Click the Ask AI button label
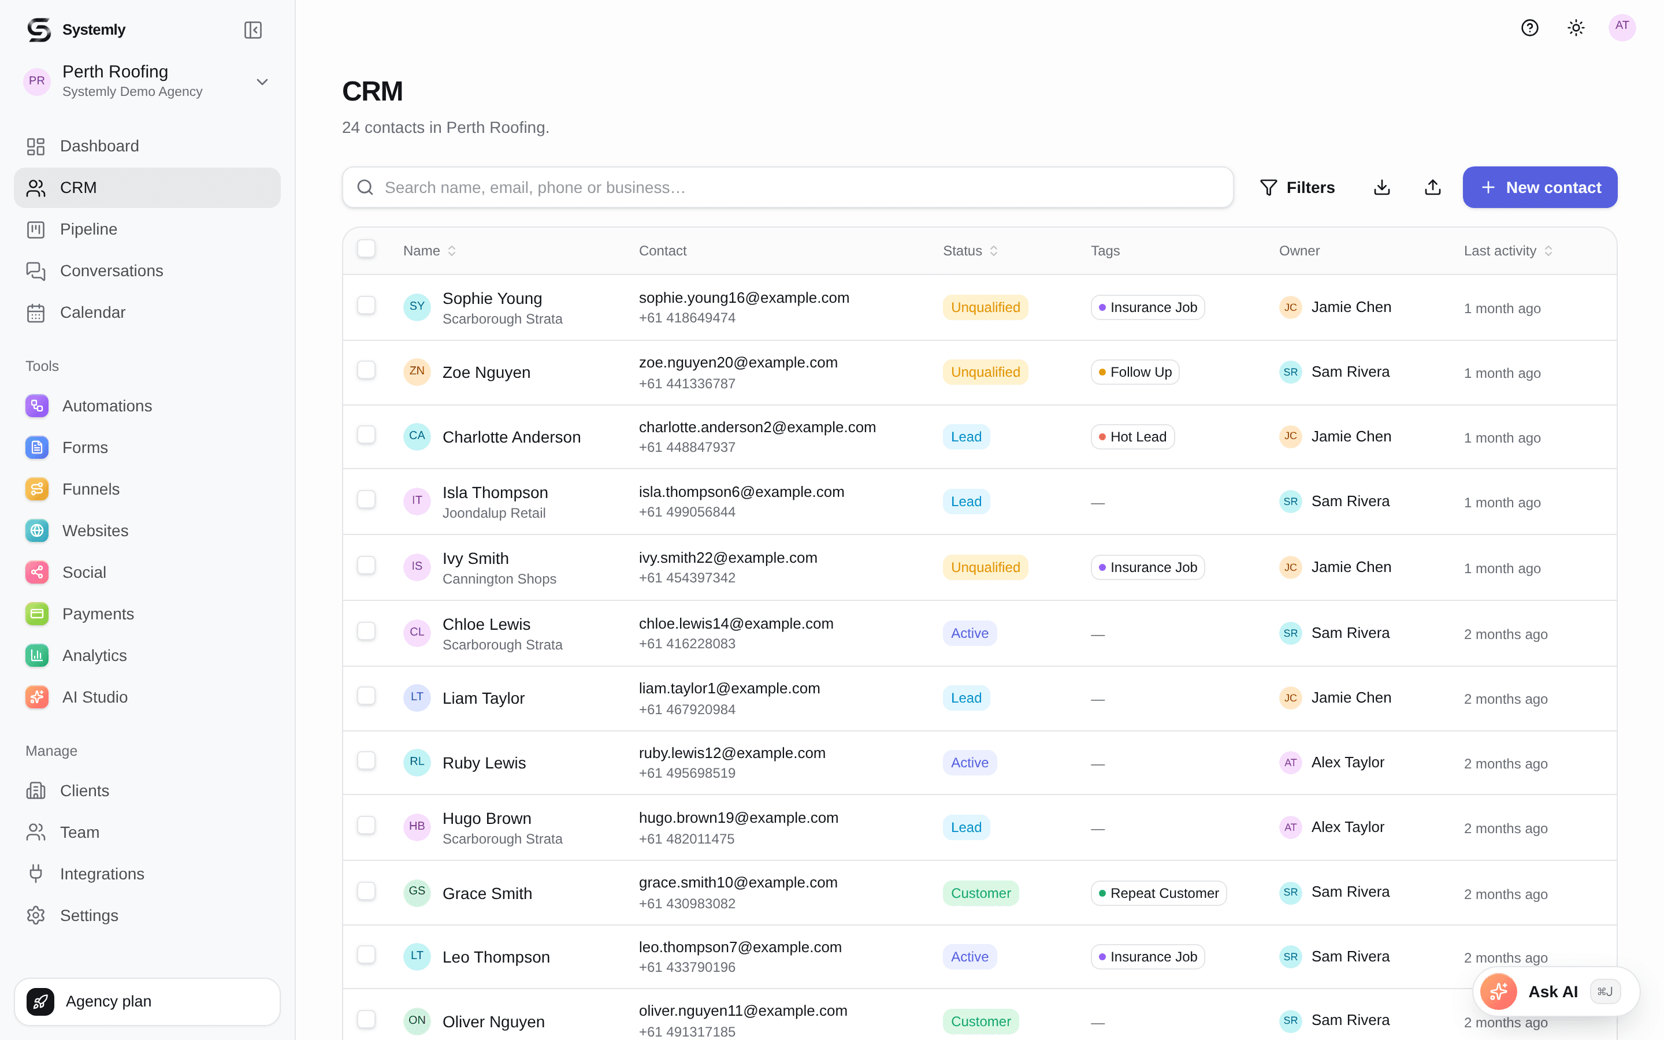 pyautogui.click(x=1552, y=992)
